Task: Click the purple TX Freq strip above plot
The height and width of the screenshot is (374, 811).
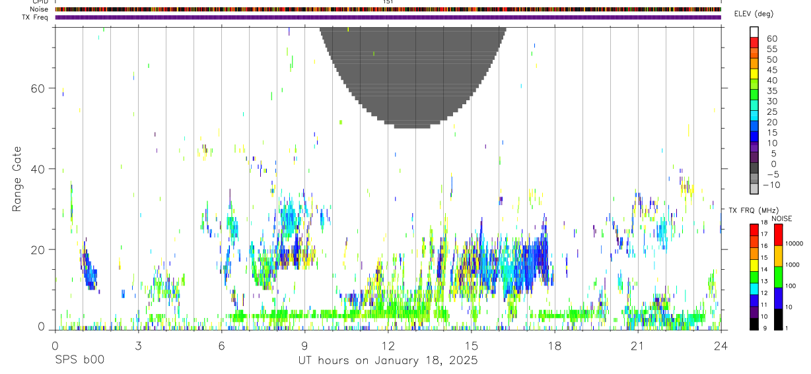Action: coord(388,17)
